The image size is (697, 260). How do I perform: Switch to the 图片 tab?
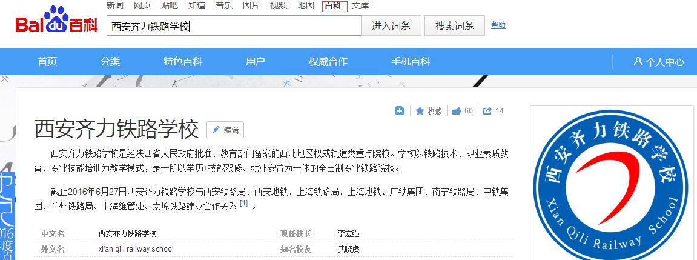[251, 6]
